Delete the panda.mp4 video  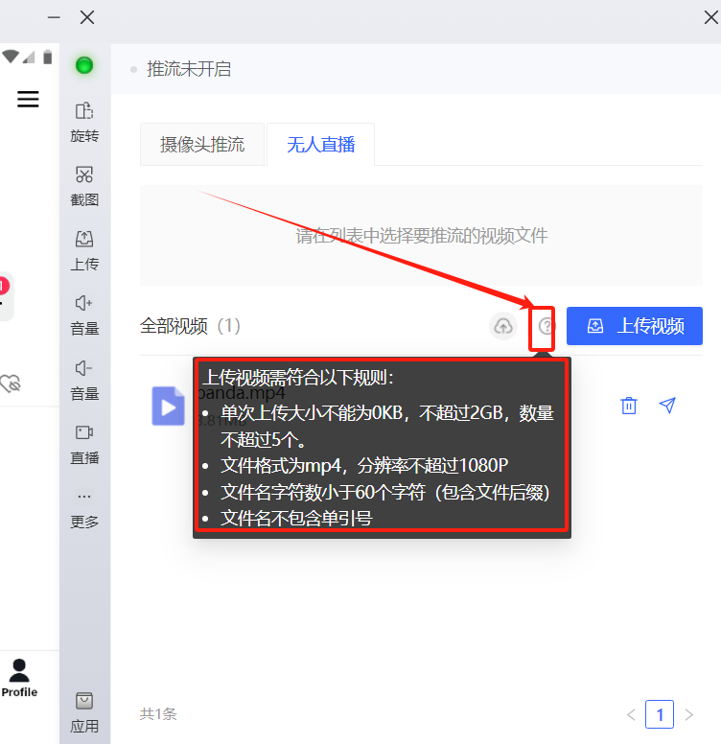tap(629, 406)
